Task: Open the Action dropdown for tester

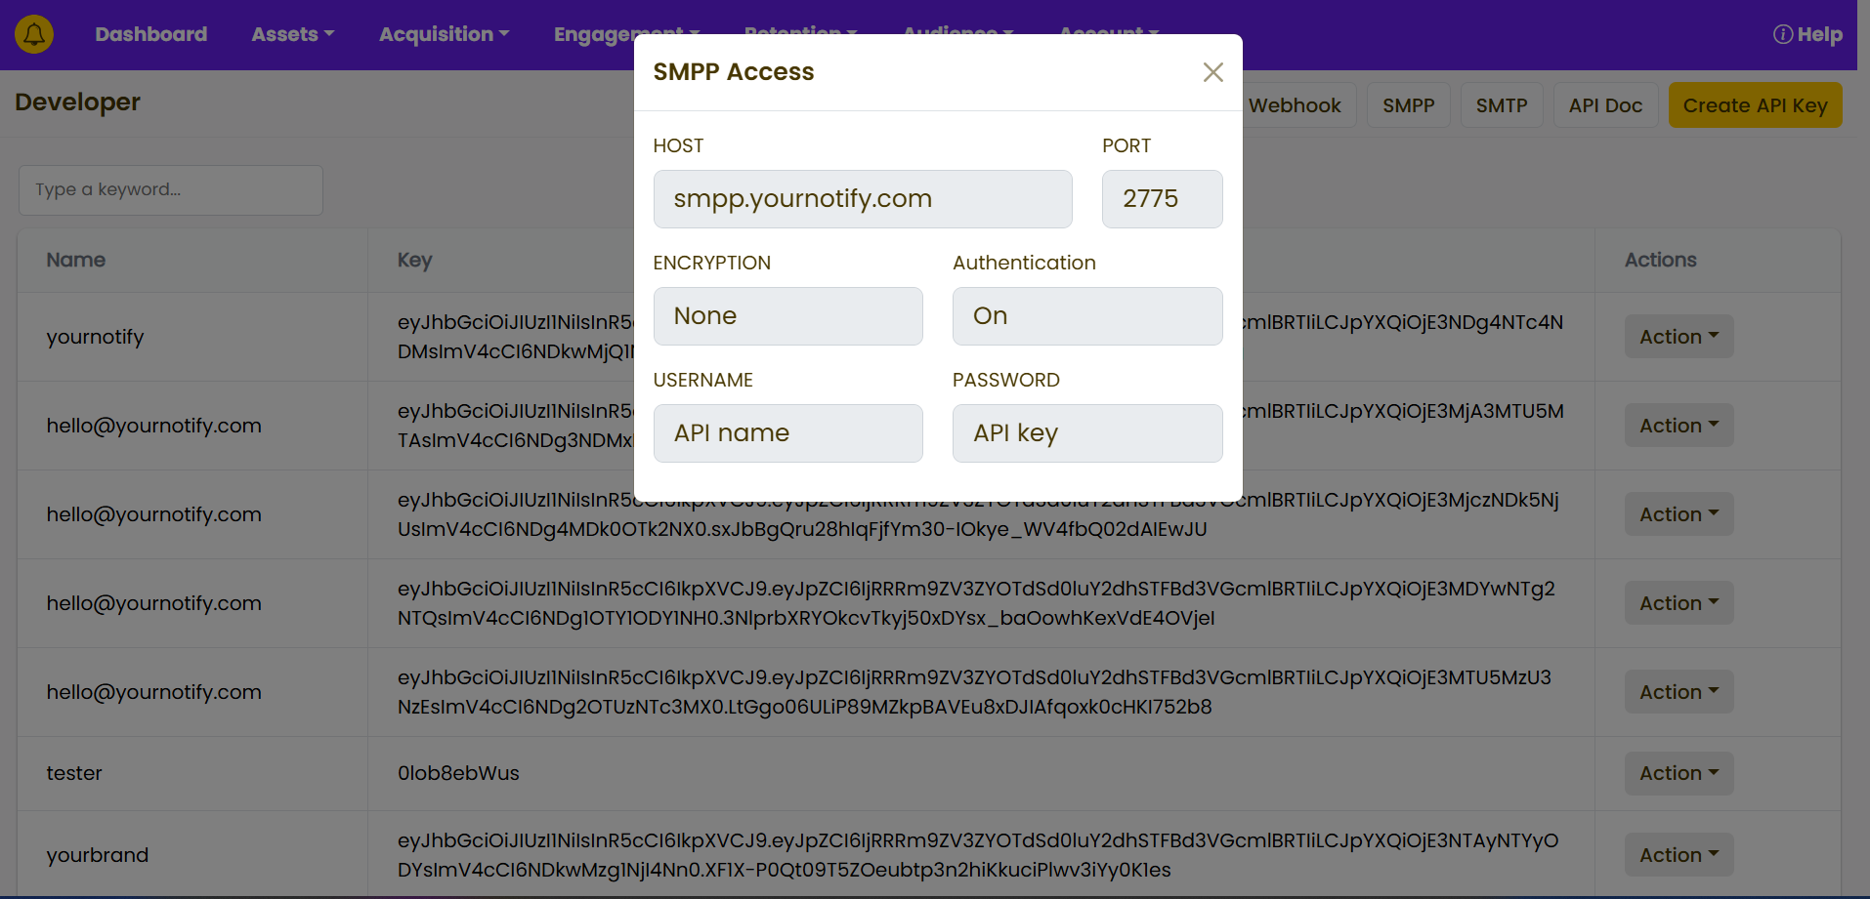Action: (x=1679, y=773)
